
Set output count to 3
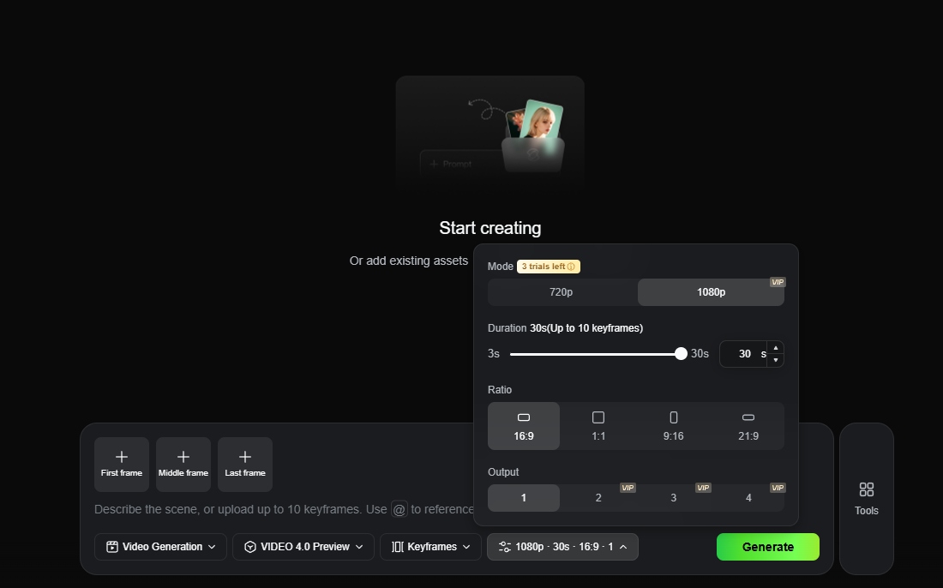coord(674,498)
